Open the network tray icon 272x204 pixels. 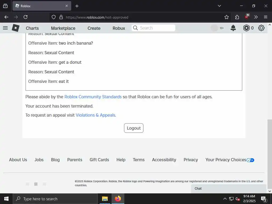[x=231, y=199]
